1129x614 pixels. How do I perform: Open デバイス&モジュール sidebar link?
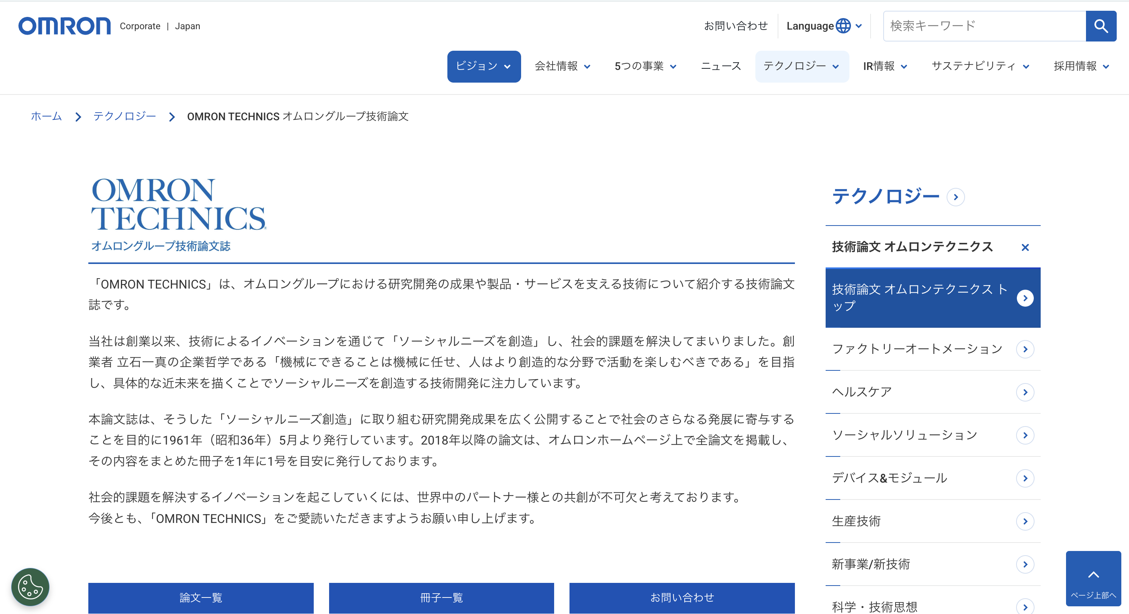[x=933, y=478]
